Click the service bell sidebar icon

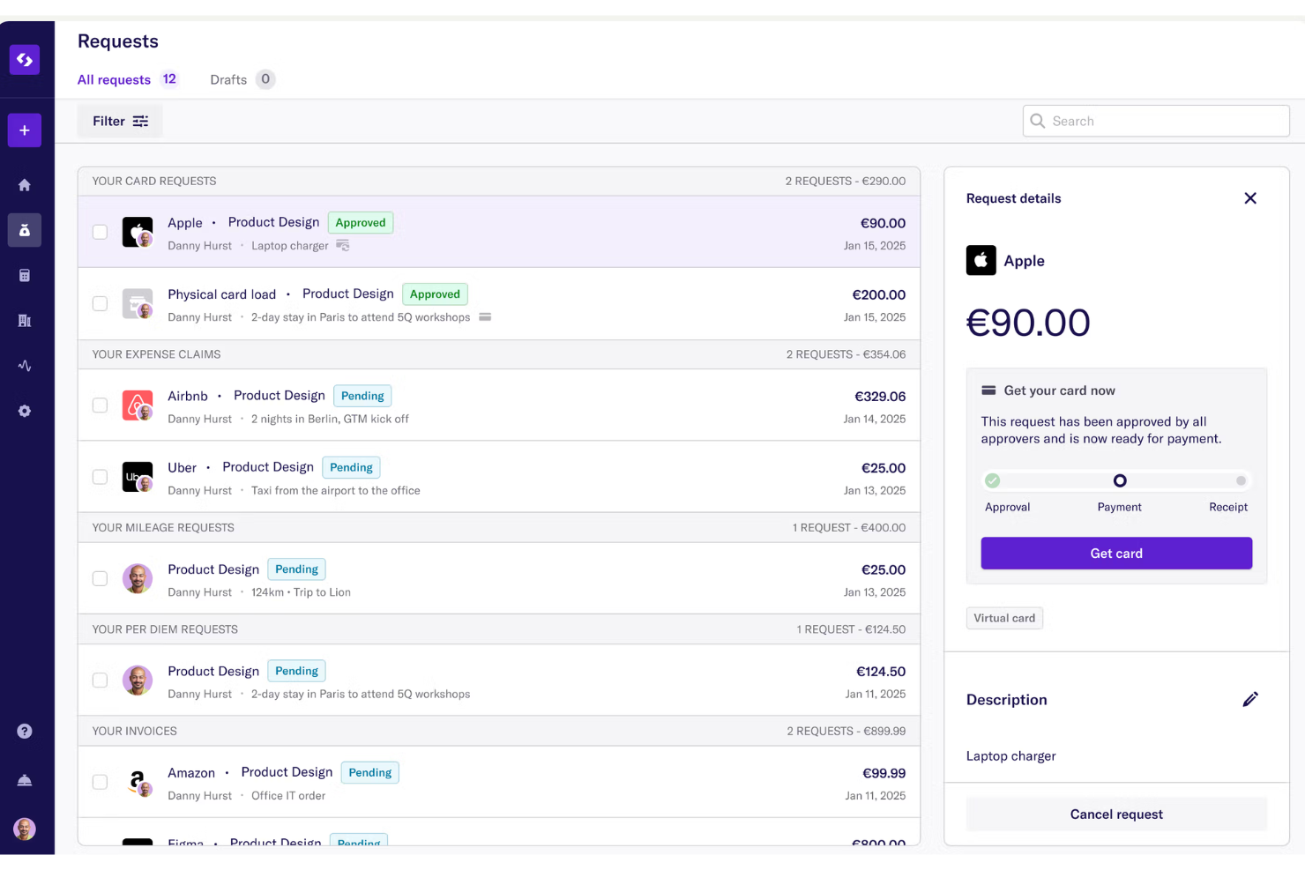25,780
